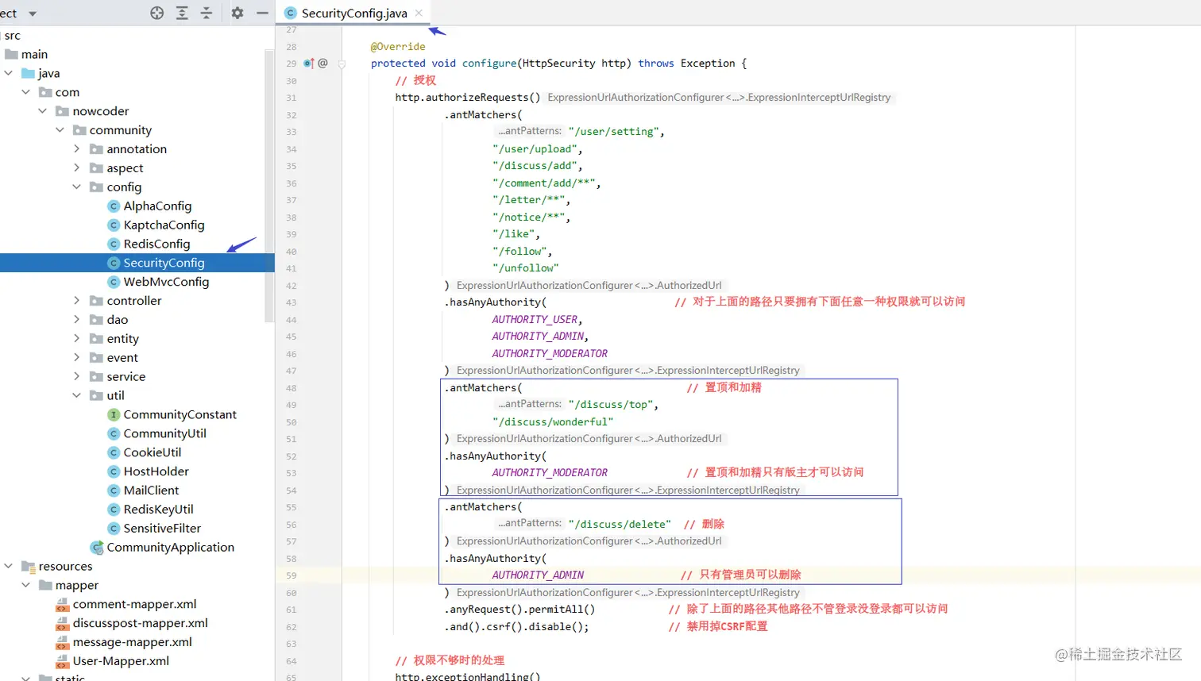The height and width of the screenshot is (681, 1201).
Task: Select AlphaConfig class in tree
Action: [157, 206]
